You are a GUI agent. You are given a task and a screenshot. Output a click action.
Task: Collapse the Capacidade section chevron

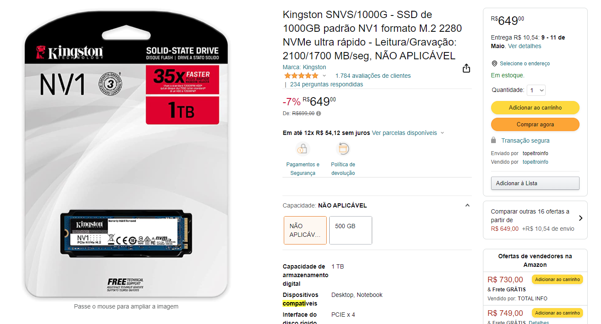pyautogui.click(x=467, y=205)
